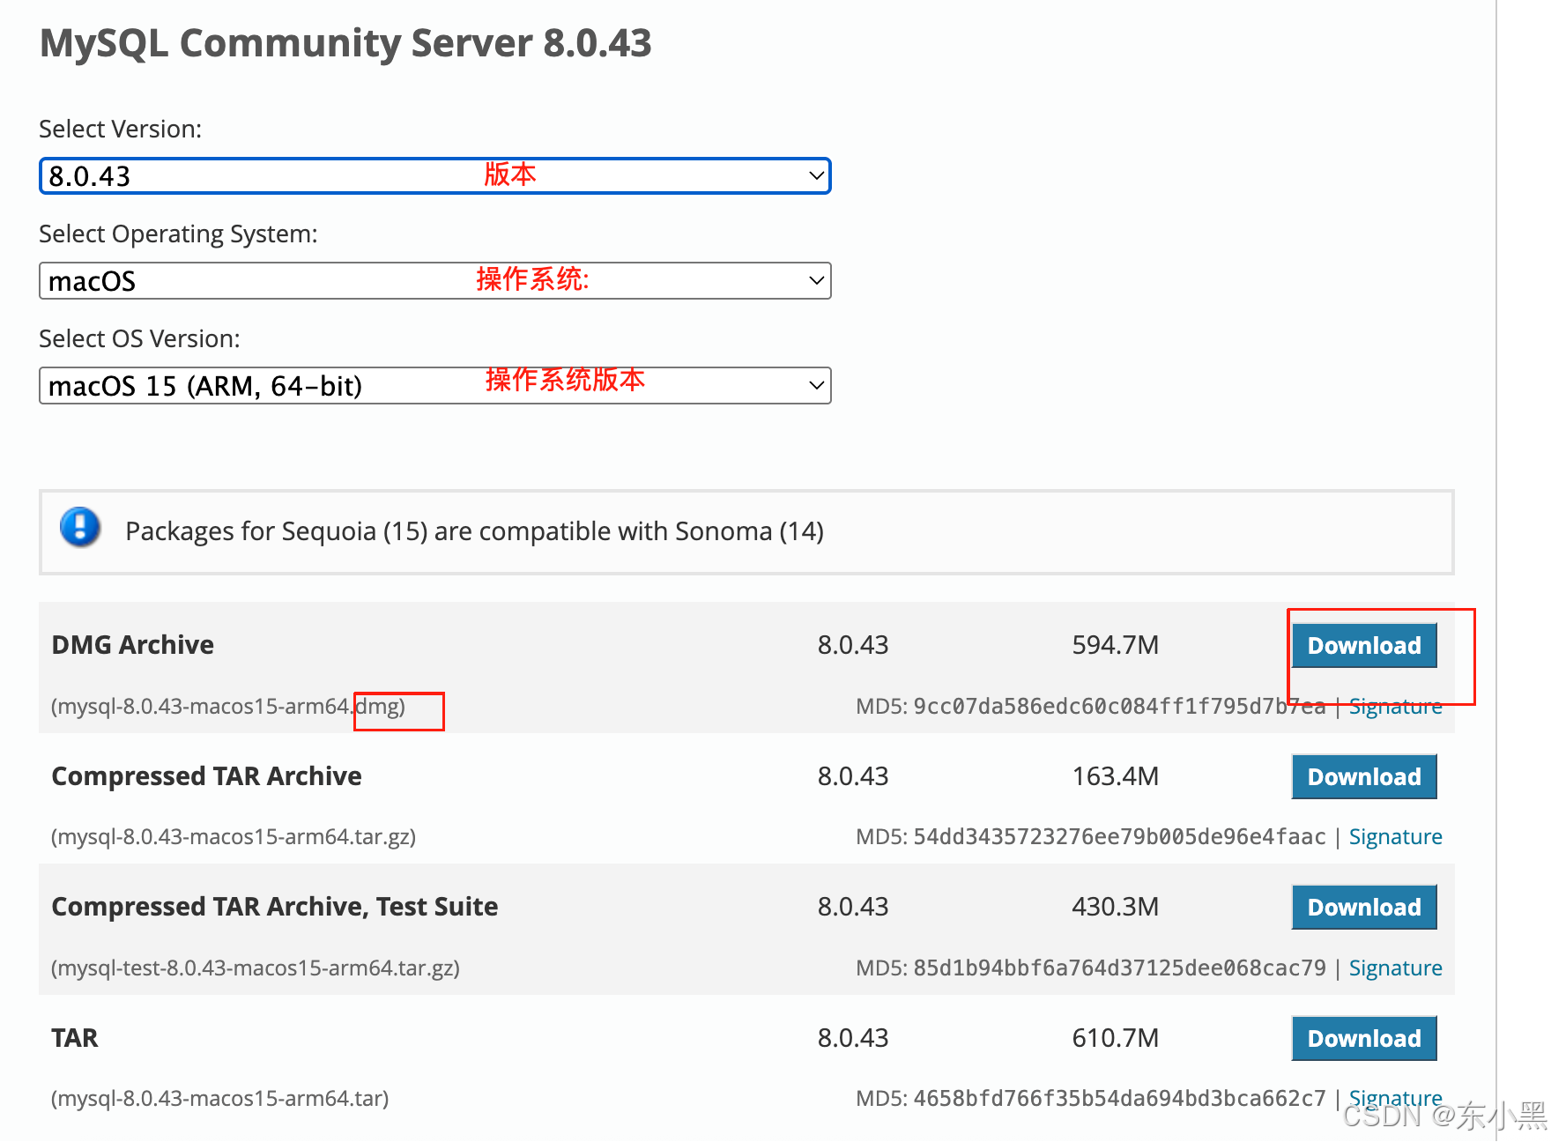
Task: Click filename mysql-8.0.43-macos15-arm64.tar
Action: [x=220, y=1099]
